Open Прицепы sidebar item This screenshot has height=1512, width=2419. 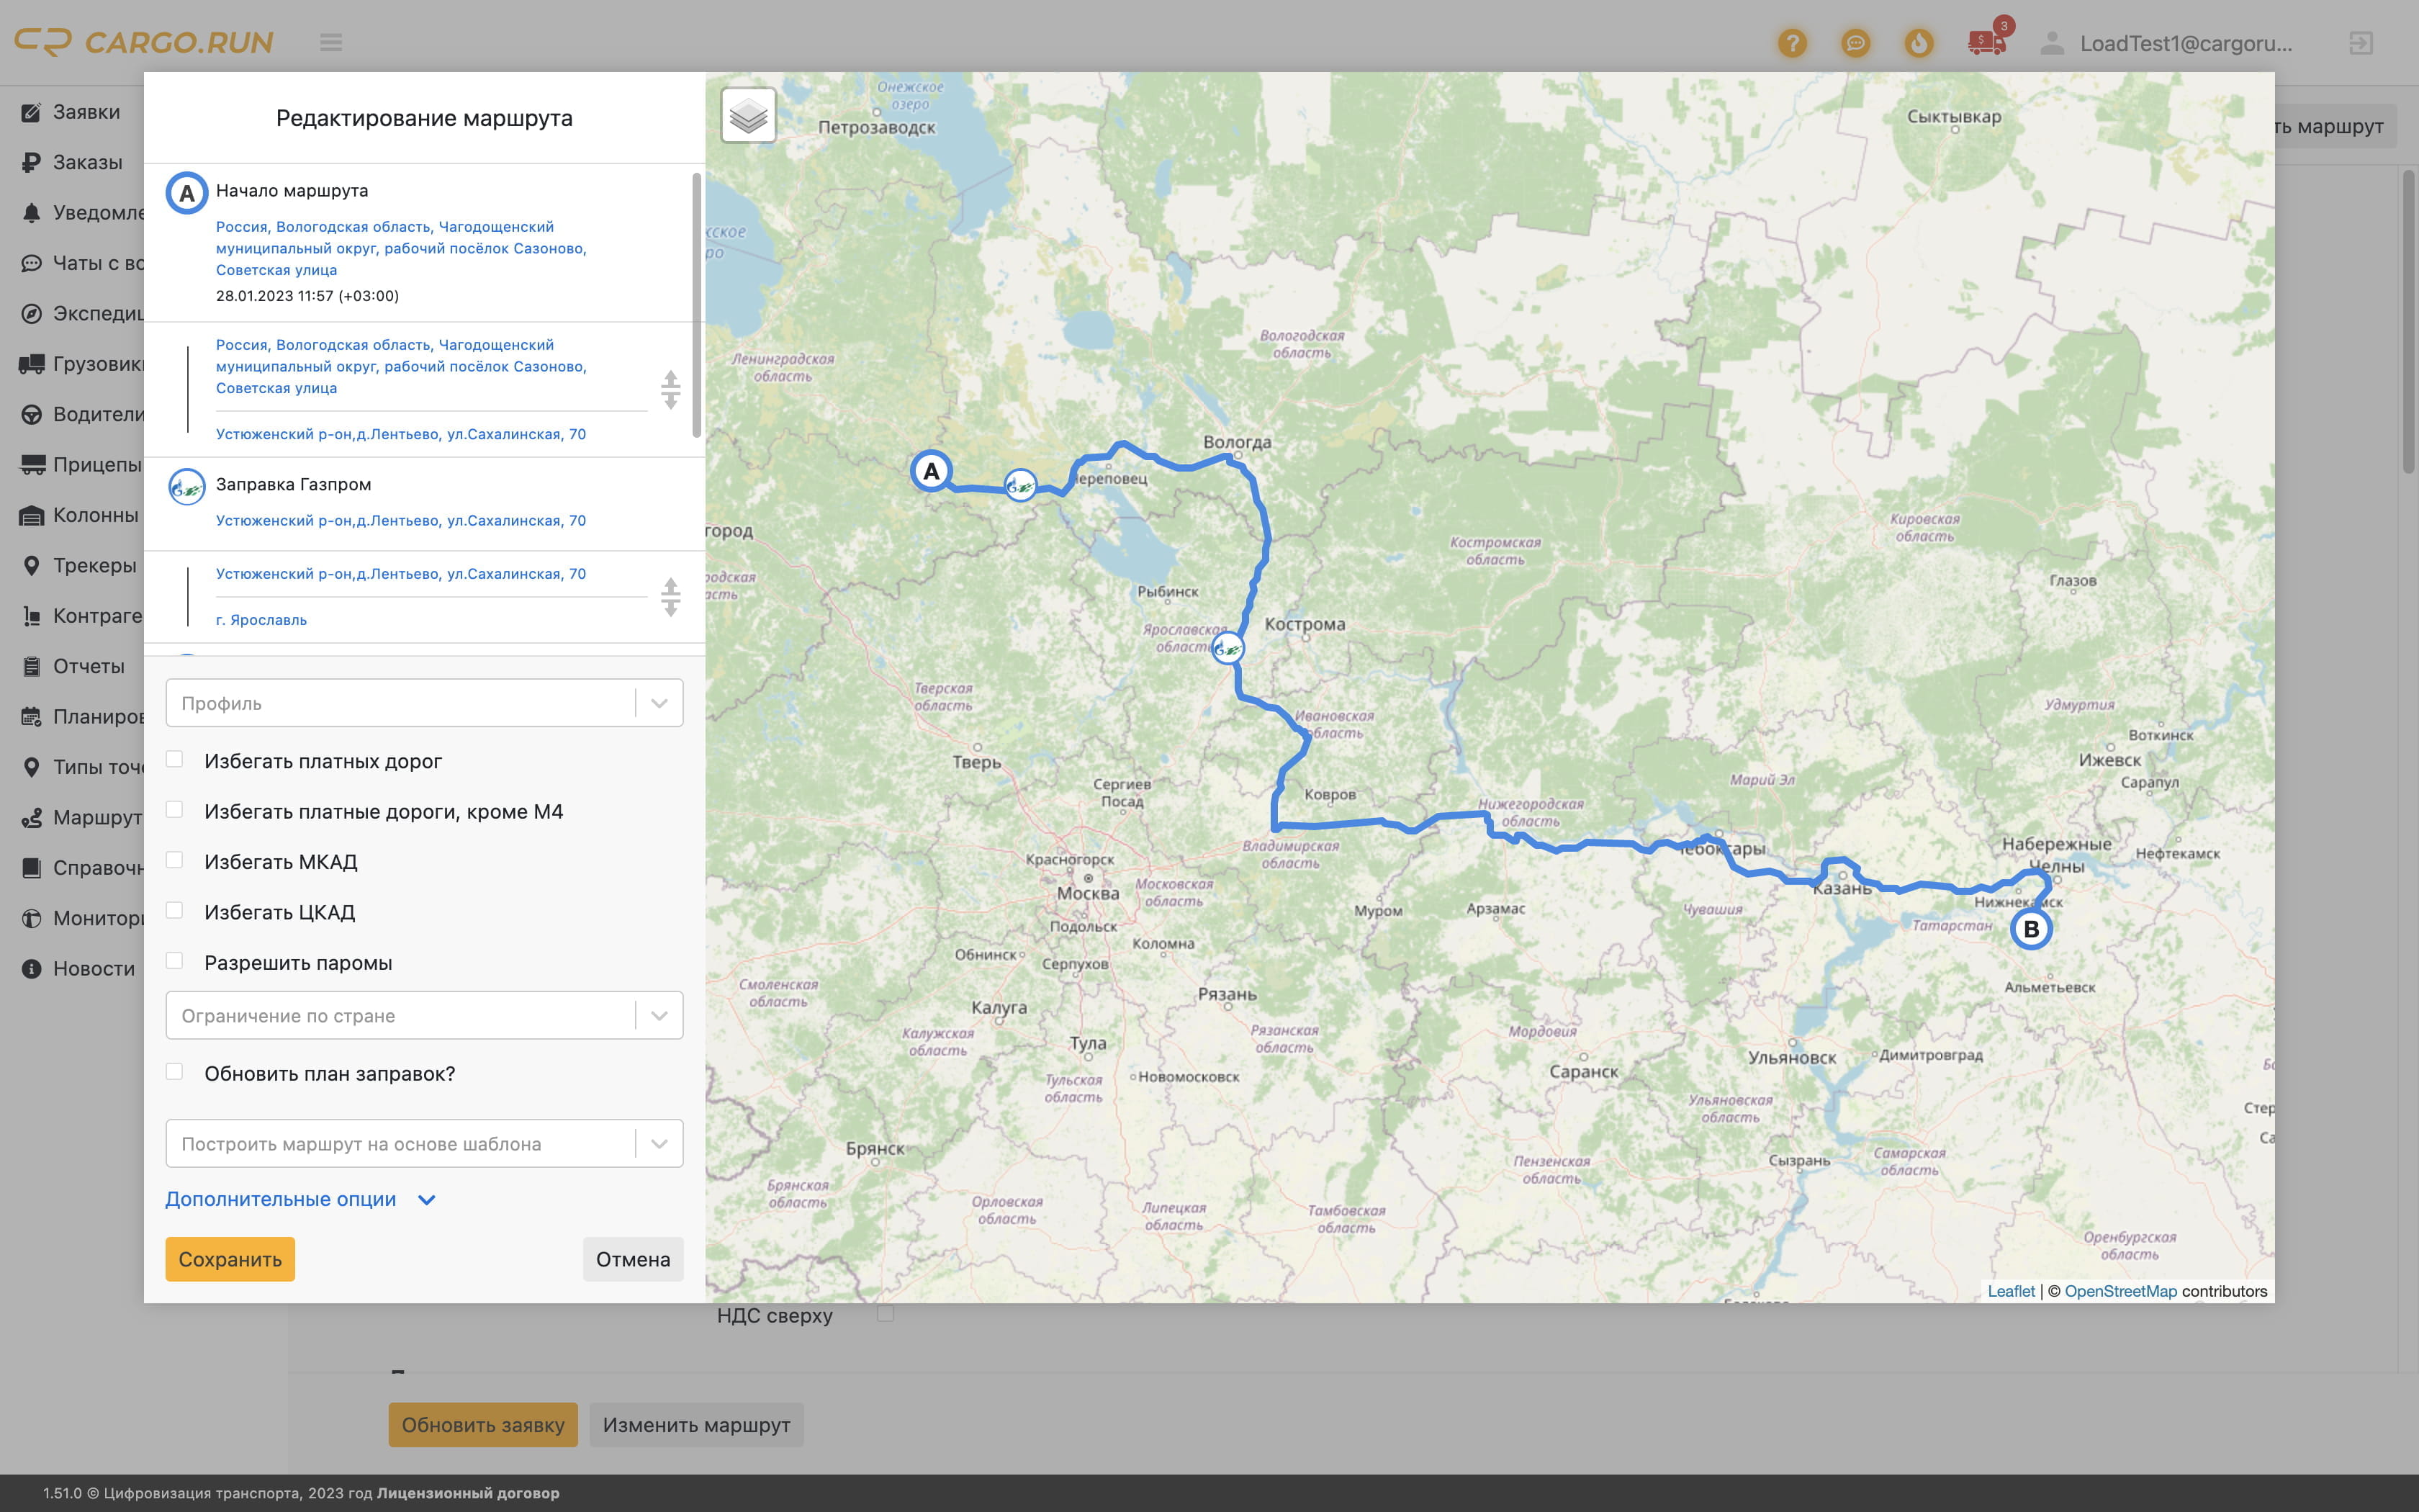97,464
